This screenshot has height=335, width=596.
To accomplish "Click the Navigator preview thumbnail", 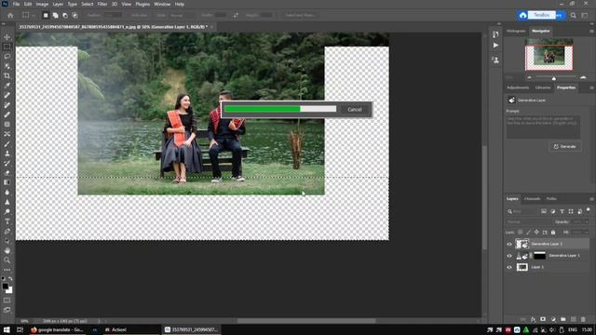I will point(549,54).
